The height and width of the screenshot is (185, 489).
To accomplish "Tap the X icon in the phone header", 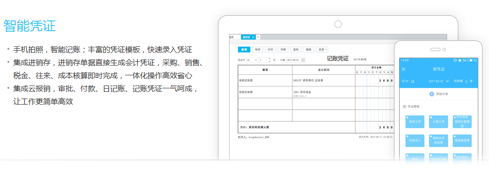I will click(x=404, y=69).
